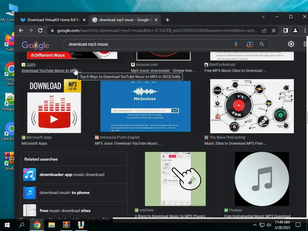The height and width of the screenshot is (231, 308).
Task: Close the download mp3 music tab
Action: [x=156, y=20]
